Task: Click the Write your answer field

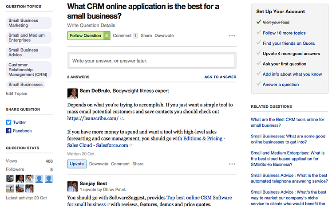Action: point(152,61)
